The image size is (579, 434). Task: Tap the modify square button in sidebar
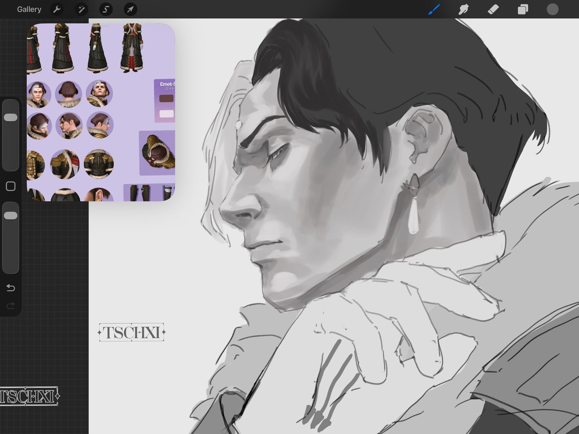pyautogui.click(x=11, y=186)
